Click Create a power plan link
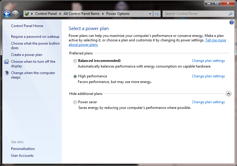 click(26, 55)
